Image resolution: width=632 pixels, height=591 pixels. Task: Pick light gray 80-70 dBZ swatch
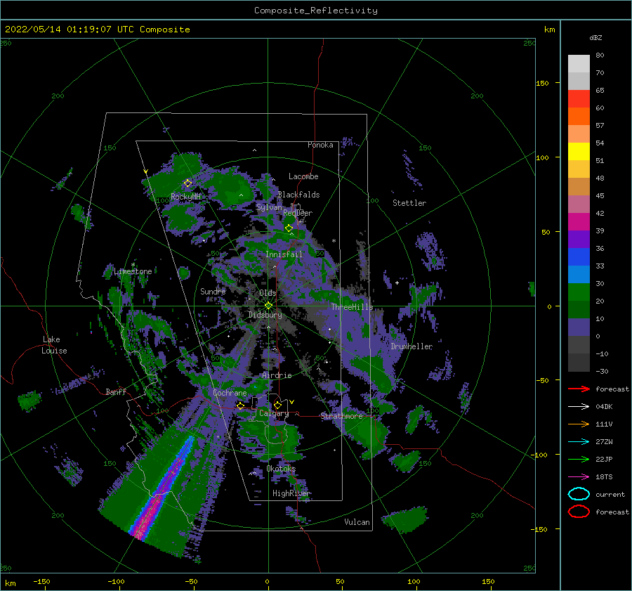(x=579, y=64)
